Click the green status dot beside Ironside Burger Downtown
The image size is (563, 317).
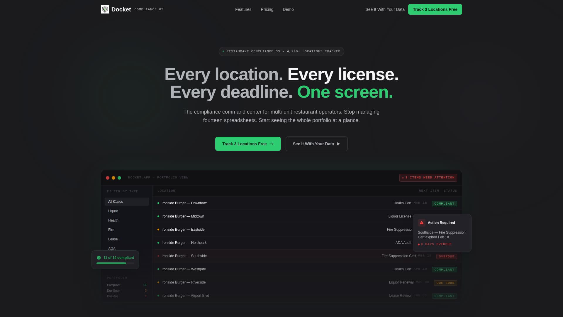158,203
